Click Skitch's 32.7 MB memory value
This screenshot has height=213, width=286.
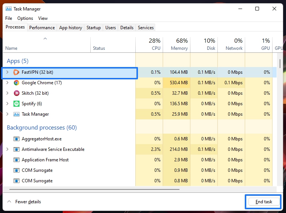point(180,93)
